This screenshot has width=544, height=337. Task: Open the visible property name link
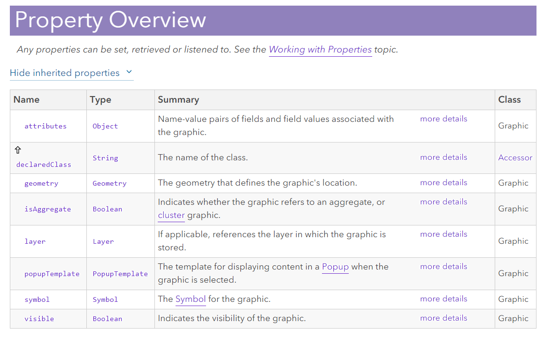click(39, 319)
